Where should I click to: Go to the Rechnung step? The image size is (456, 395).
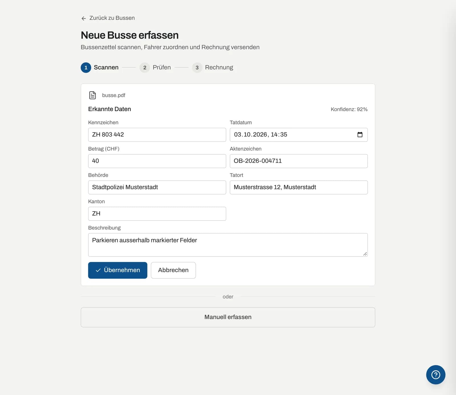coord(219,67)
